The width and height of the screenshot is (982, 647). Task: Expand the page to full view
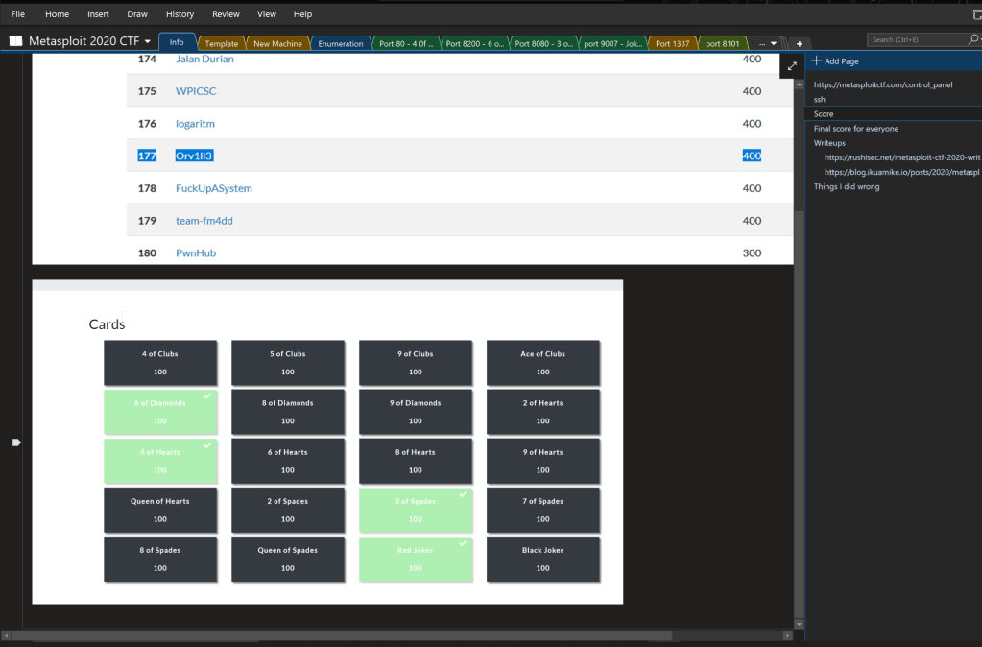(792, 66)
